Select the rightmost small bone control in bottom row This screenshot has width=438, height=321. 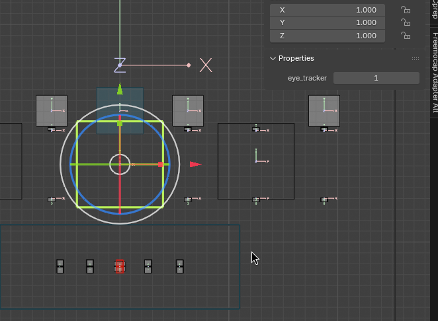[179, 266]
